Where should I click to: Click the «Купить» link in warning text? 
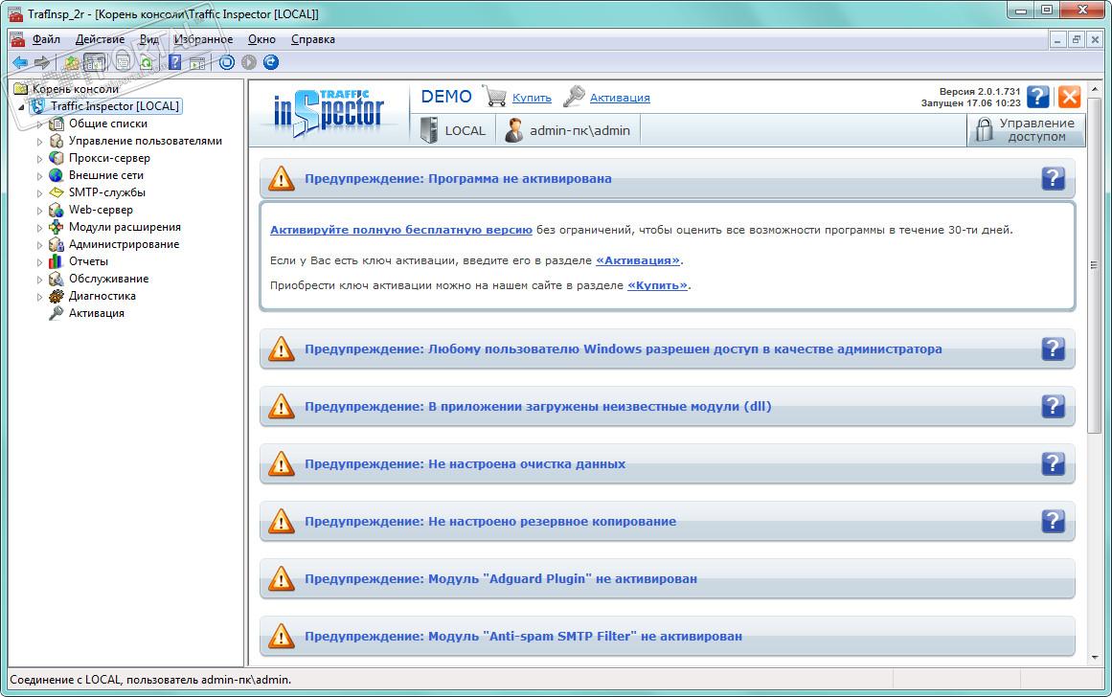[657, 285]
